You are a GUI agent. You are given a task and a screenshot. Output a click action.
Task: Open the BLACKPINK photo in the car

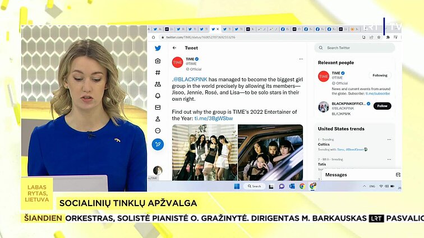click(x=270, y=153)
